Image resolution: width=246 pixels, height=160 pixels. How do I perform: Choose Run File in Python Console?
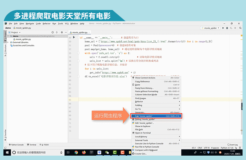click(156, 147)
